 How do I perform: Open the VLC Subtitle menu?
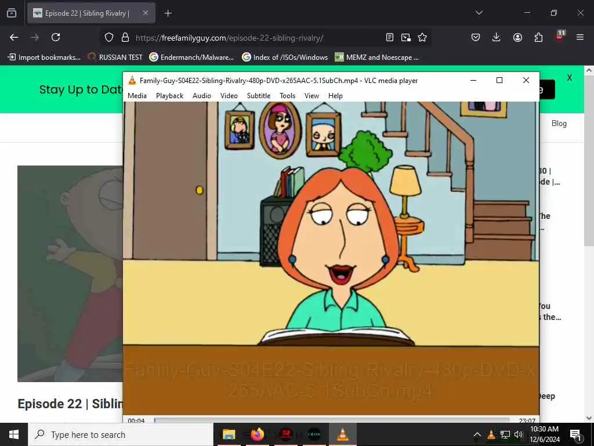click(x=259, y=96)
